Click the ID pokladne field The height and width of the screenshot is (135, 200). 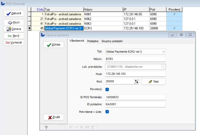pyautogui.click(x=136, y=104)
